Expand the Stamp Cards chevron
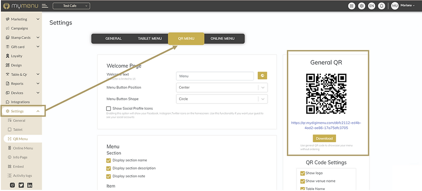The height and width of the screenshot is (191, 422). point(38,38)
